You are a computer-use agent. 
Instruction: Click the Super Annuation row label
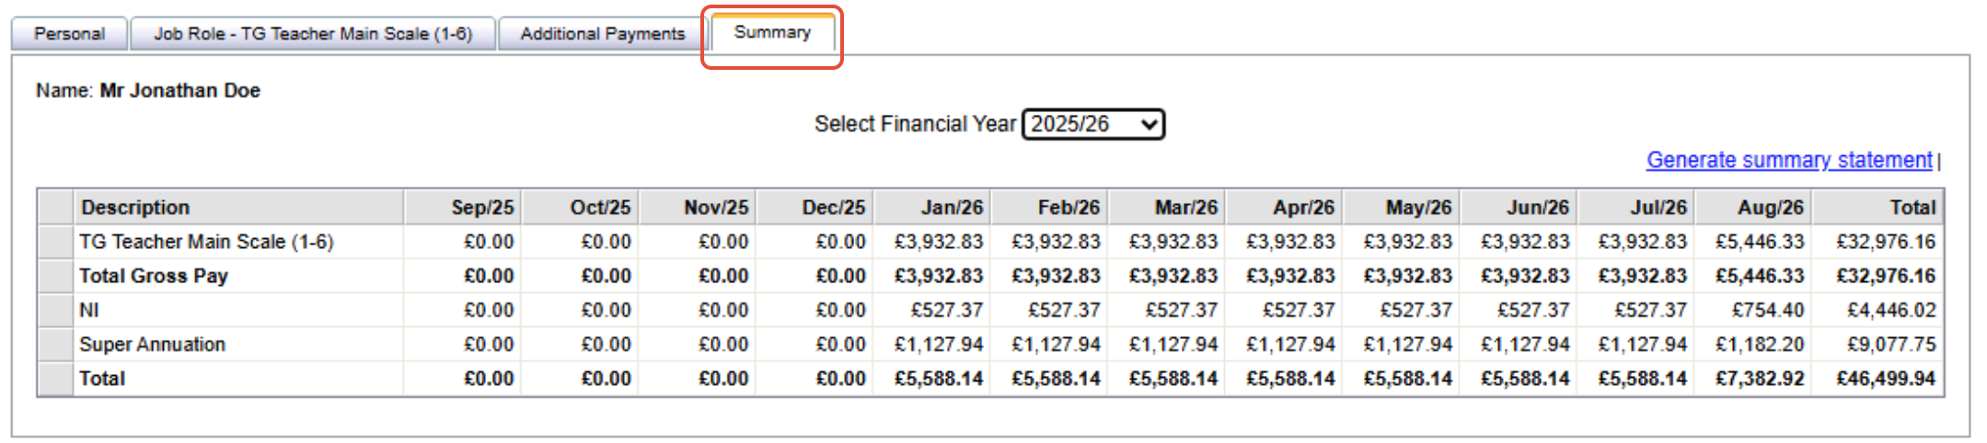152,345
